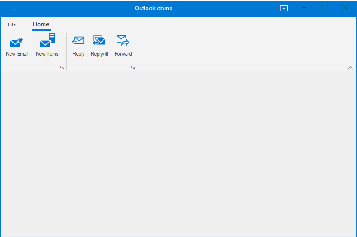
Task: Click the empty gray content area
Action: pyautogui.click(x=178, y=154)
